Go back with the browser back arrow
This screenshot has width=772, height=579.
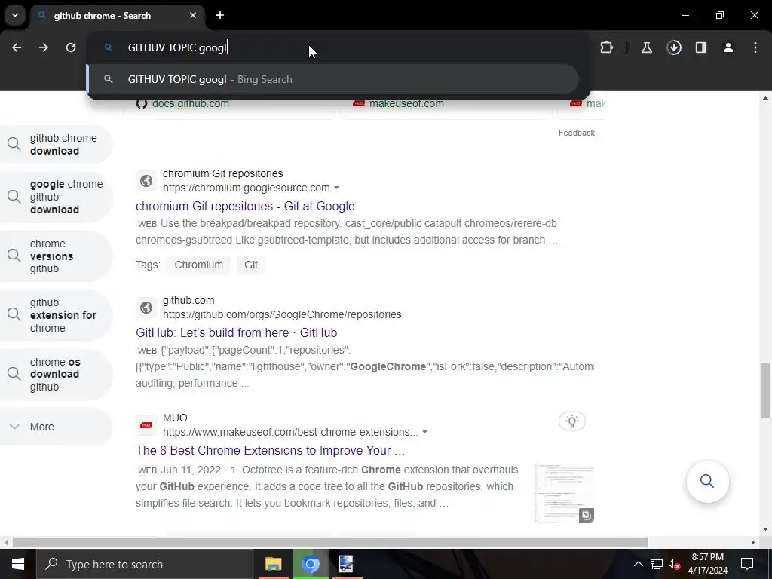pos(17,47)
